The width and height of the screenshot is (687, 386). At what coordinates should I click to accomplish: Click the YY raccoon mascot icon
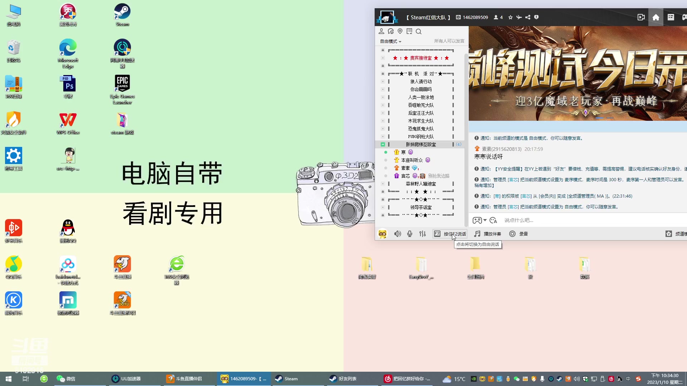(x=383, y=234)
